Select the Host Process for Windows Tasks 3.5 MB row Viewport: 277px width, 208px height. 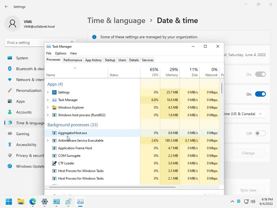[132, 171]
